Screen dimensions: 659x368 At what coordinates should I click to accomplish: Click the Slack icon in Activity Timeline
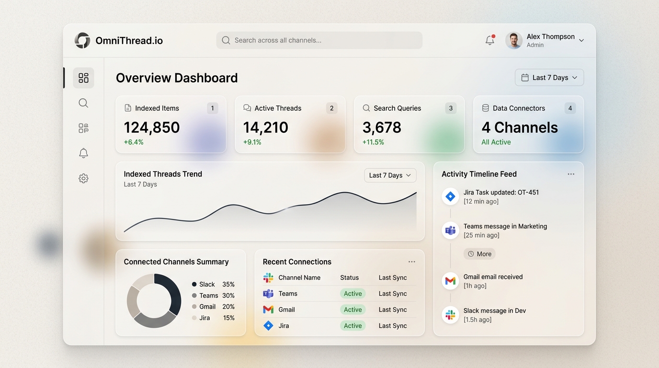pos(450,315)
